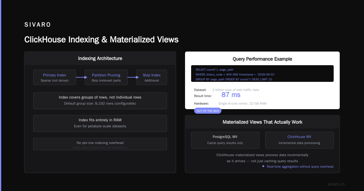The height and width of the screenshot is (191, 364).
Task: Select the No per-row indexing overhead card
Action: tap(100, 144)
